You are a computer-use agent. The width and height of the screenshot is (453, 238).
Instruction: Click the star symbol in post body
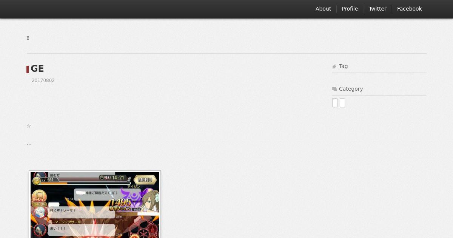tap(29, 126)
